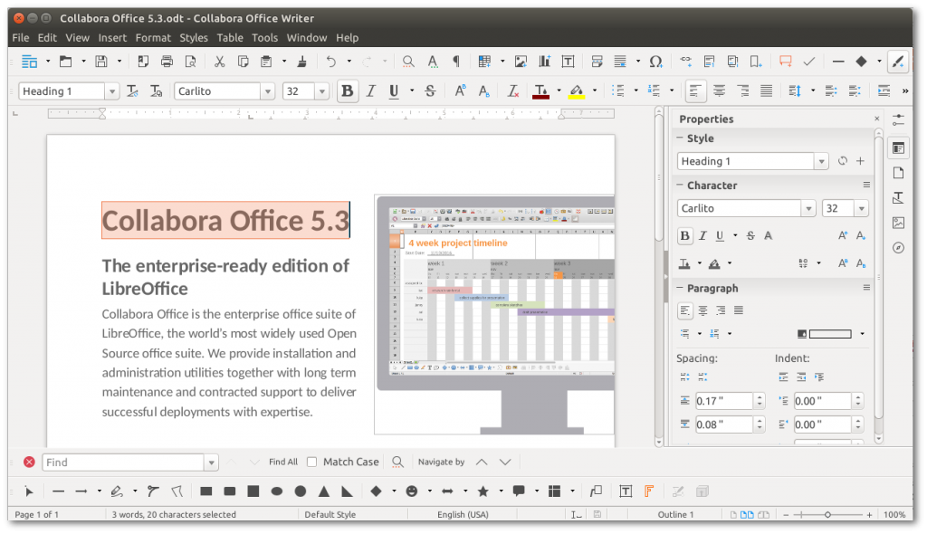Select the Smiley symbol shape
The image size is (927, 534).
412,491
